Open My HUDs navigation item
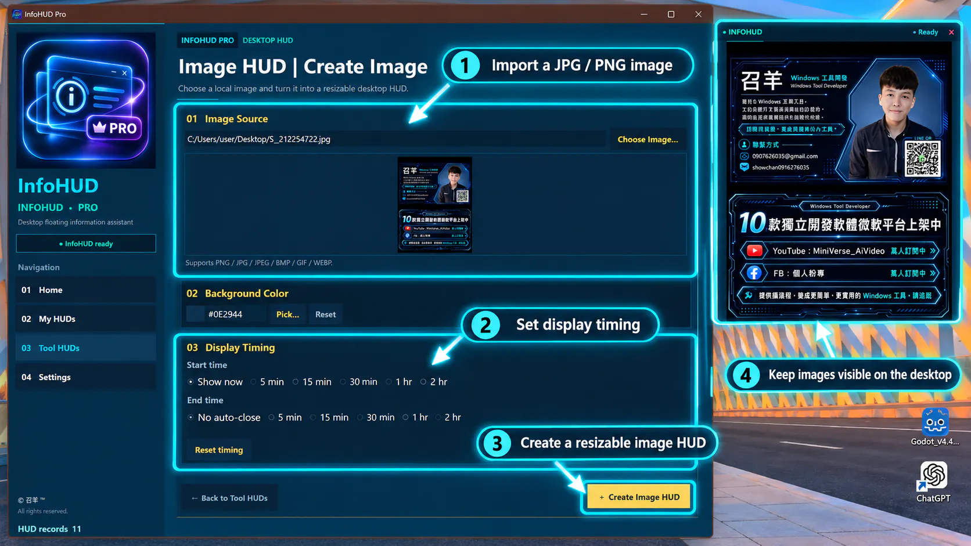The width and height of the screenshot is (971, 546). point(86,319)
